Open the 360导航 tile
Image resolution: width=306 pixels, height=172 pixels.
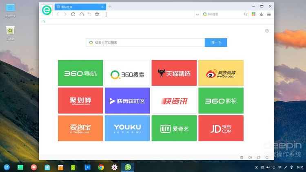[80, 73]
